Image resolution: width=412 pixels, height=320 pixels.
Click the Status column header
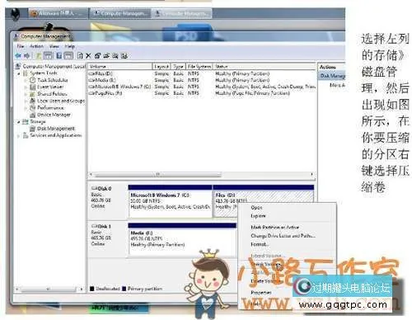(x=265, y=67)
